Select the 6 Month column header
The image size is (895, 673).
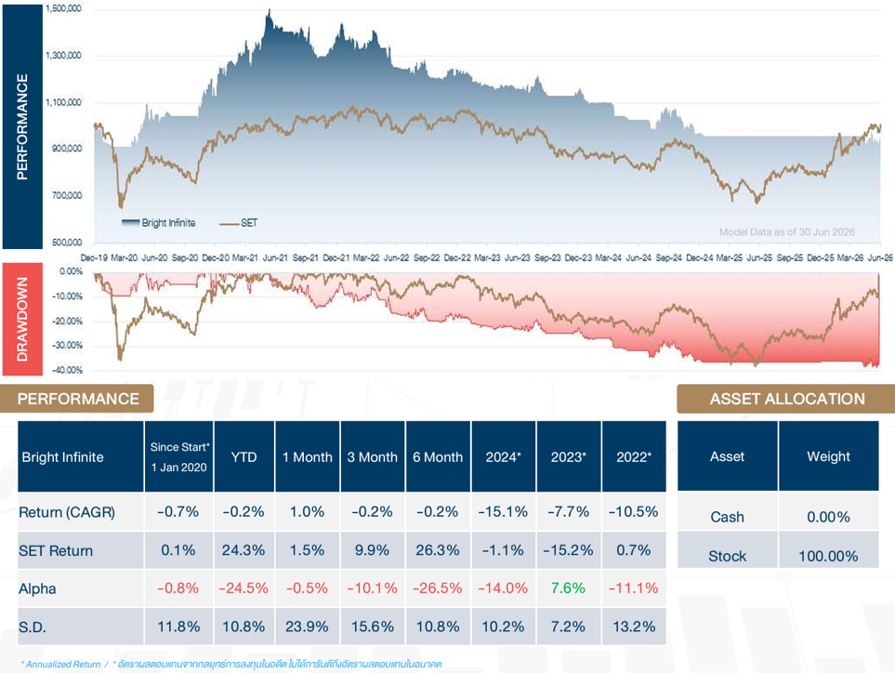pos(438,456)
